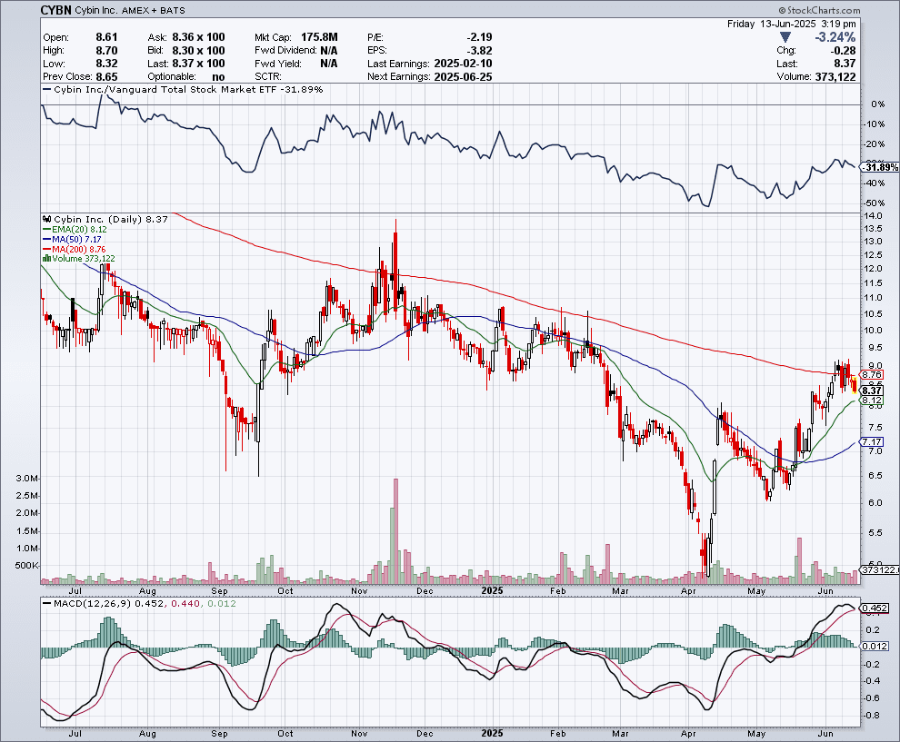Click the Mkt Cap value 175.8M
This screenshot has width=900, height=742.
point(319,37)
